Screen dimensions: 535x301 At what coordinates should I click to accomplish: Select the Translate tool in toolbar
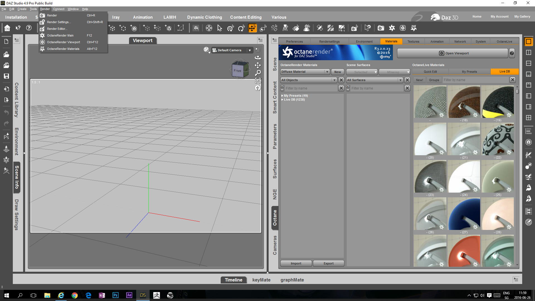coord(252,28)
